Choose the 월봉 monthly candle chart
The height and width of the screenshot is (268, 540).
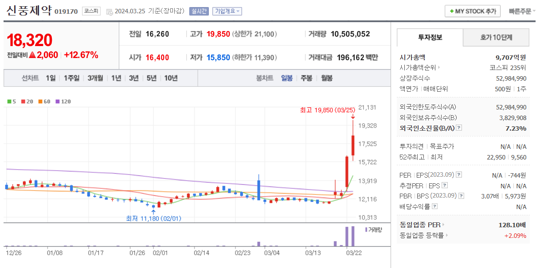(327, 78)
